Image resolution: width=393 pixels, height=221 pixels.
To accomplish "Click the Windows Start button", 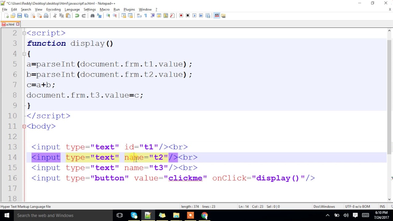I will click(x=7, y=215).
